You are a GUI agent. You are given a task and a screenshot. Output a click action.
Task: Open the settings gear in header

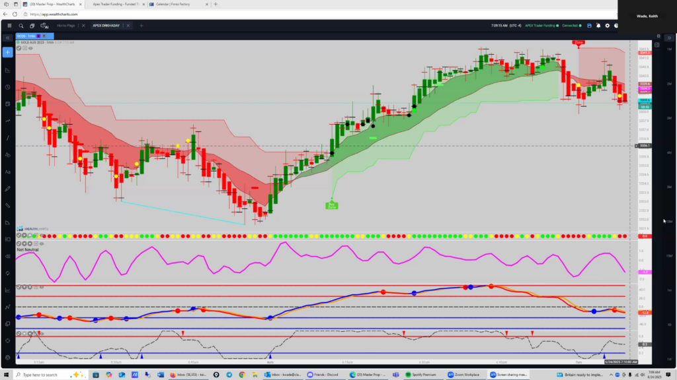click(608, 26)
